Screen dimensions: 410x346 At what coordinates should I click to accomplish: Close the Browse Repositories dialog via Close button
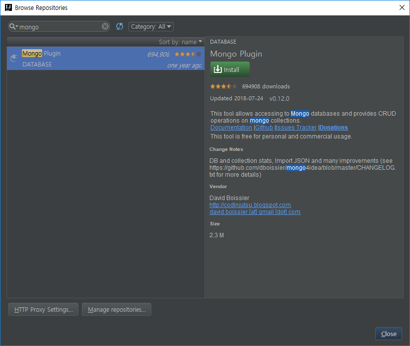(x=389, y=334)
